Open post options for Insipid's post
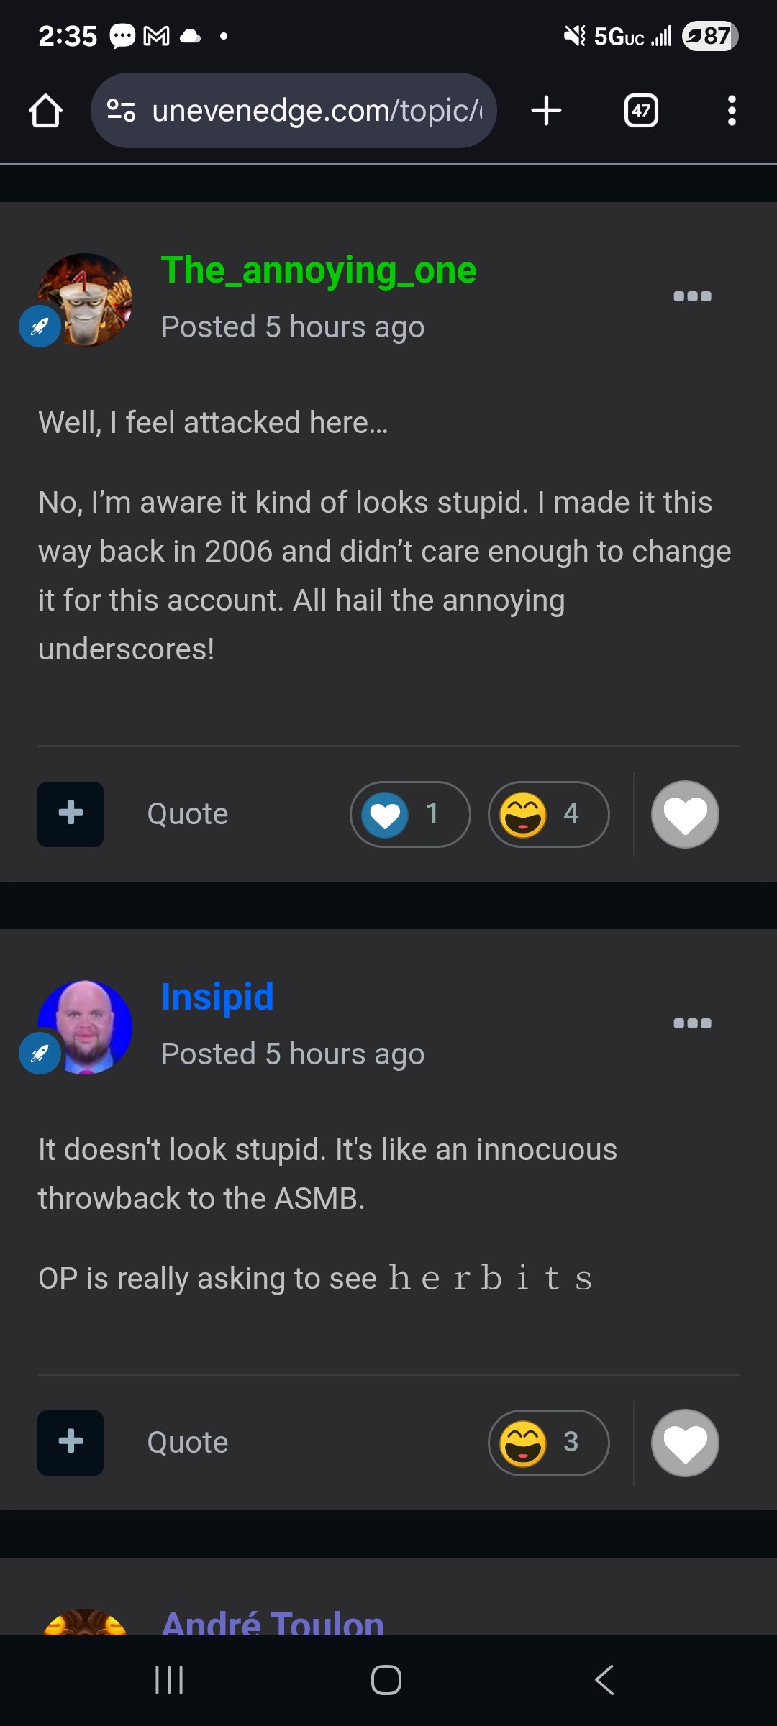 pos(692,1023)
